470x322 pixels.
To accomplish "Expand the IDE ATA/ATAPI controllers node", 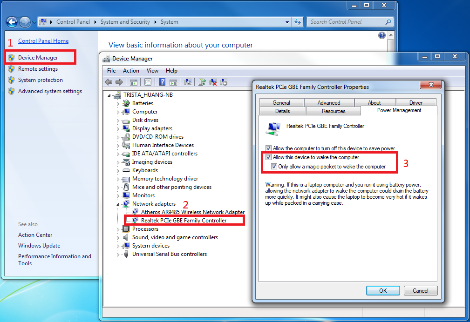I will (x=118, y=154).
